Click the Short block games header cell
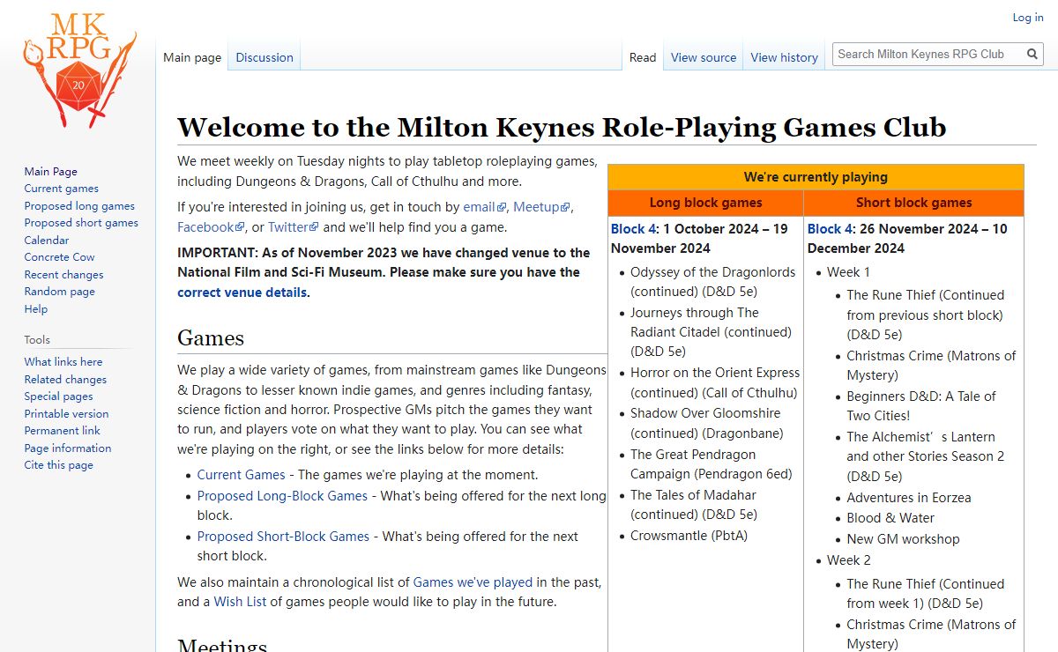The image size is (1058, 652). pyautogui.click(x=913, y=203)
